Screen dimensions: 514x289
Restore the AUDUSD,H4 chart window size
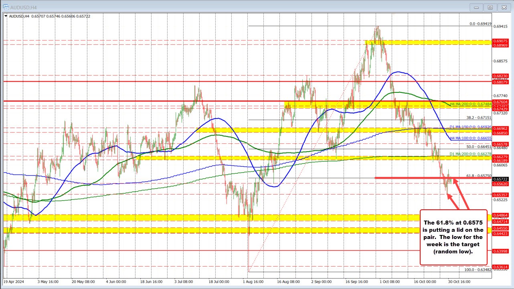(x=490, y=7)
